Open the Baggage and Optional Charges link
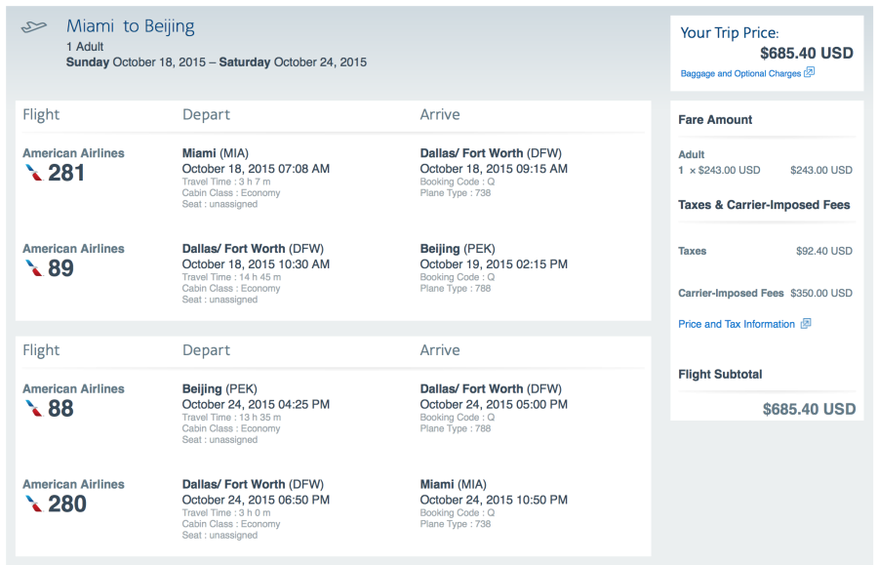Viewport: 878px width, 565px height. click(740, 74)
